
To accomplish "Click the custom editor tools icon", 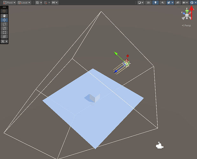I will 3,41.
